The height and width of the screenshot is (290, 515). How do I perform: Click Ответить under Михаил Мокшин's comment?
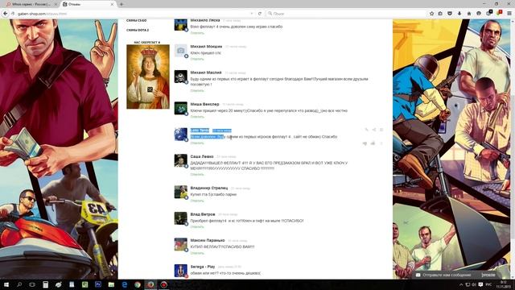pos(197,59)
